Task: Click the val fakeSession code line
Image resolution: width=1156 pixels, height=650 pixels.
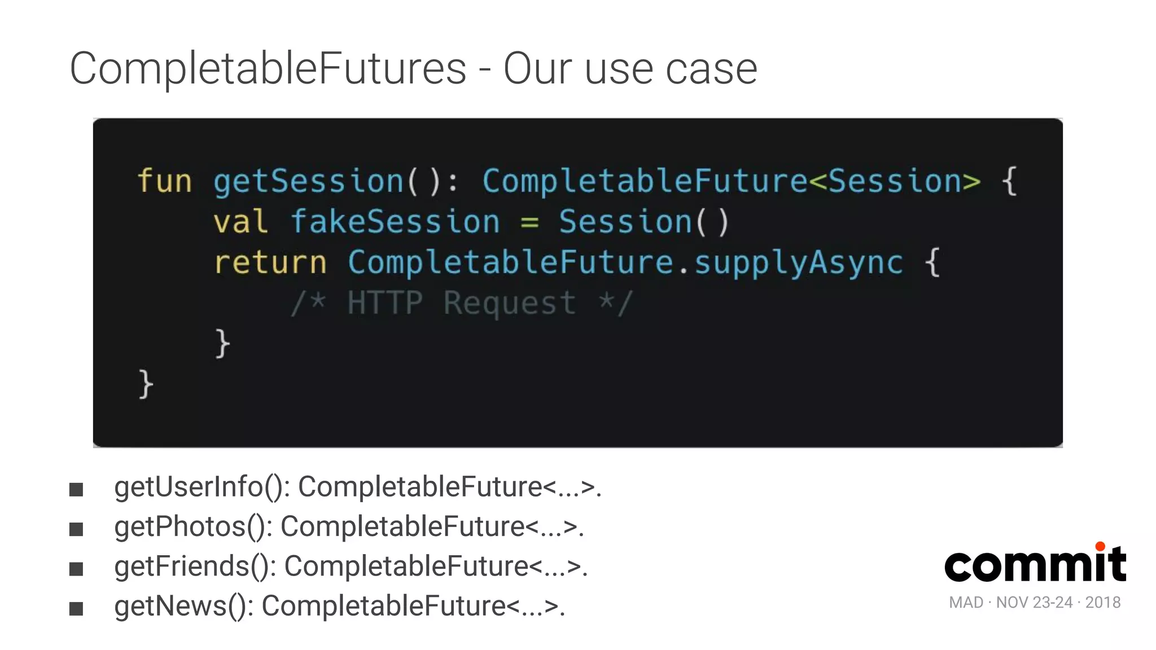Action: pos(471,222)
